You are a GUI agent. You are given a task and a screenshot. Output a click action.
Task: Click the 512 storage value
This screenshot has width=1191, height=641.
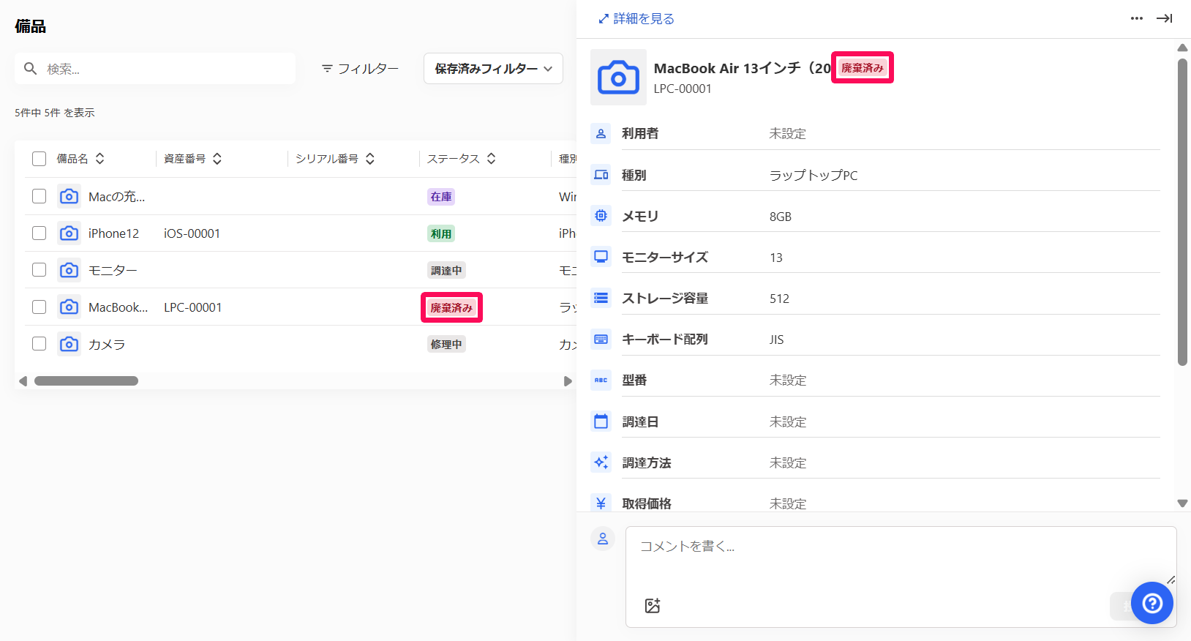(779, 299)
